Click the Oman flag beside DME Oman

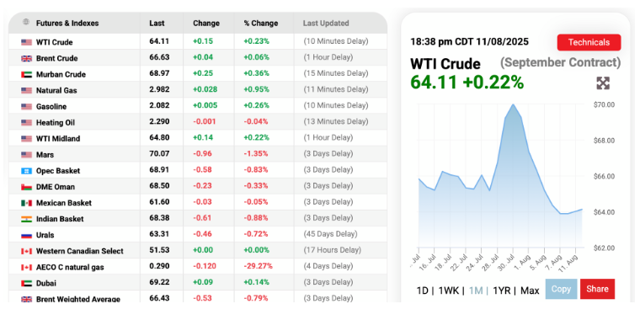pyautogui.click(x=27, y=187)
